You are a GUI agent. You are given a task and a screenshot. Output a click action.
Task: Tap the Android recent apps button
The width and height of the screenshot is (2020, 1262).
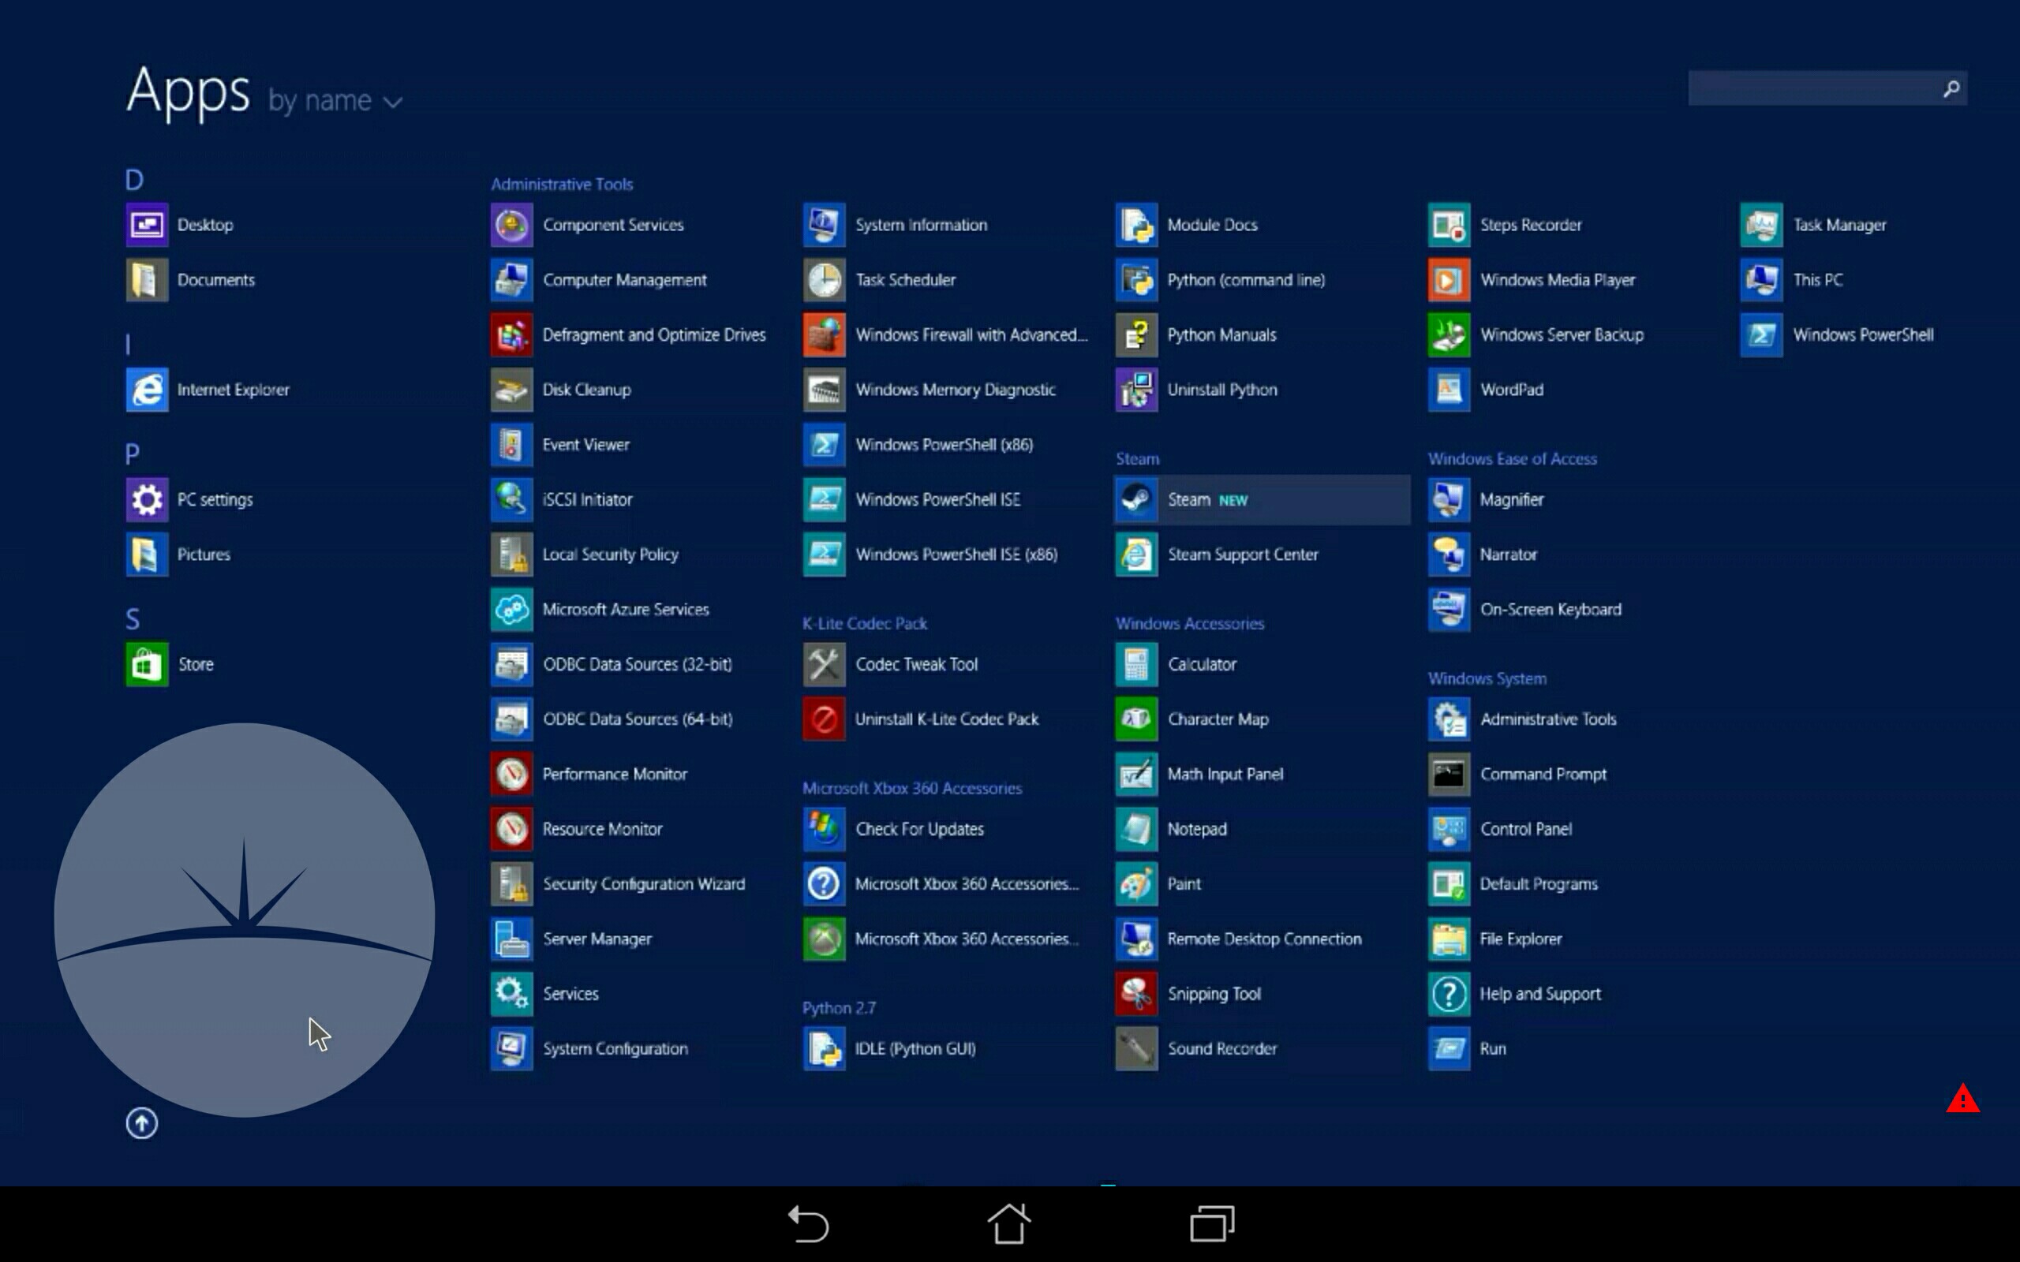coord(1212,1224)
